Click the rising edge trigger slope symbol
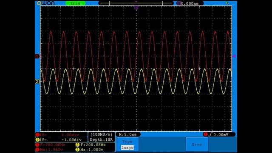 211,134
